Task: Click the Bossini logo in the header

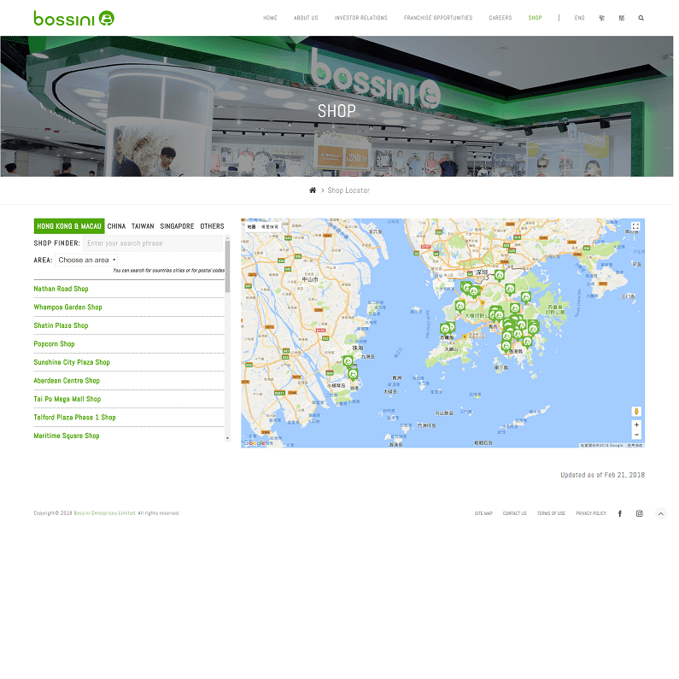Action: point(74,18)
